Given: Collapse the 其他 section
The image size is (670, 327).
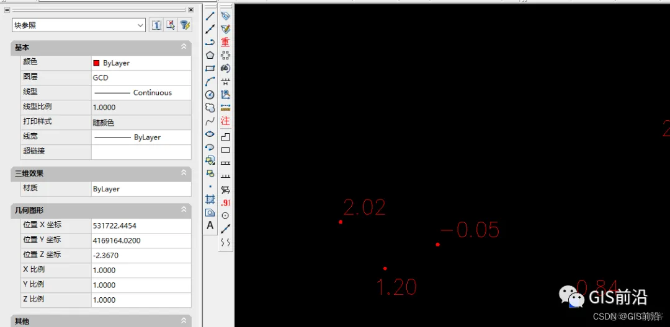Looking at the screenshot, I should (184, 321).
